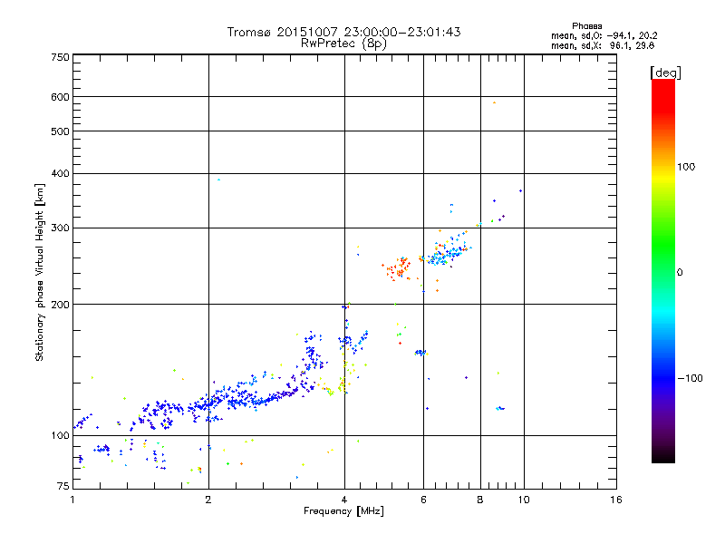Click the colorbar '-100' tick label

click(690, 378)
